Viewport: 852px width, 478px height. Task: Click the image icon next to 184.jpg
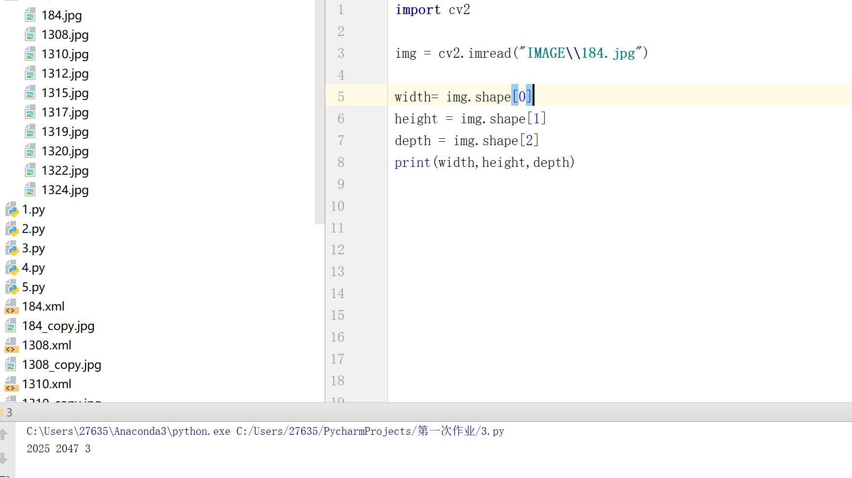(30, 15)
